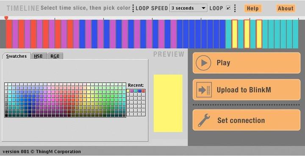Click the red playhead marker above timeline
The height and width of the screenshot is (156, 305).
6,18
